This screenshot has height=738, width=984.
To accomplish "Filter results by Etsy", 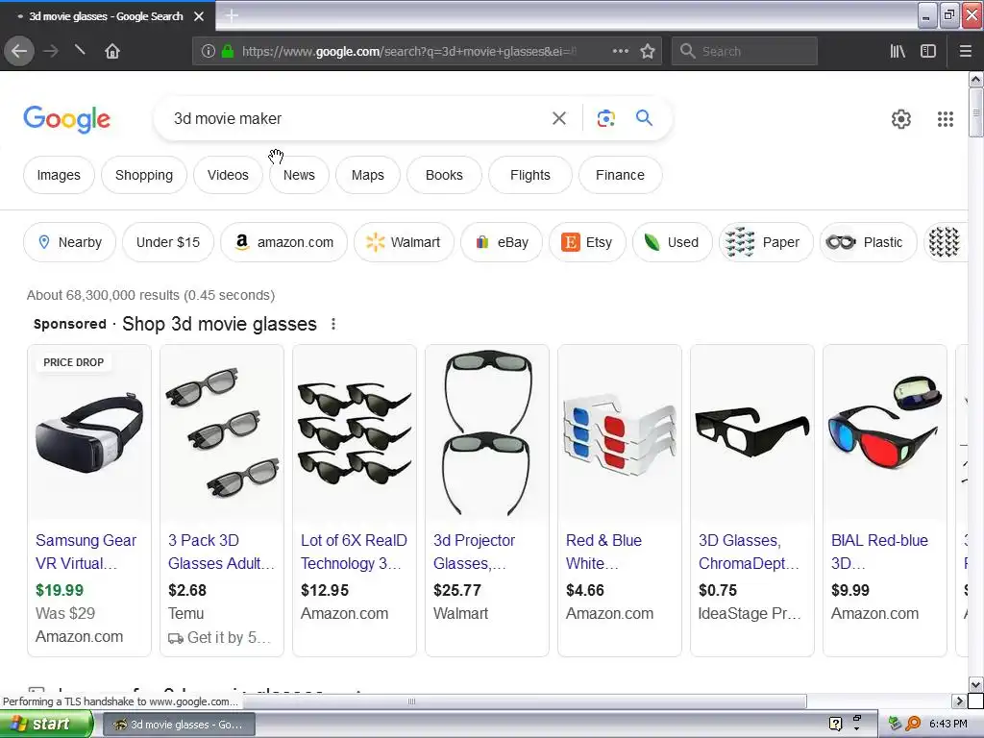I will [587, 242].
